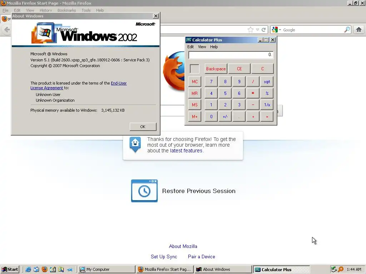Open Calculator Plus Edit menu

click(191, 47)
